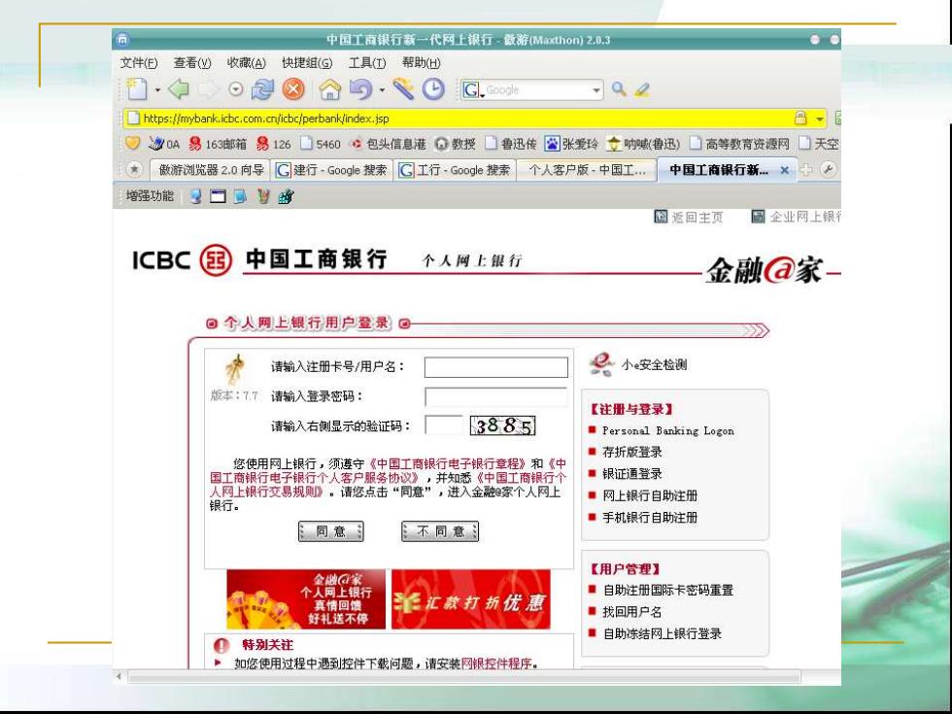Go back with the green arrow
The image size is (952, 714).
(x=178, y=89)
